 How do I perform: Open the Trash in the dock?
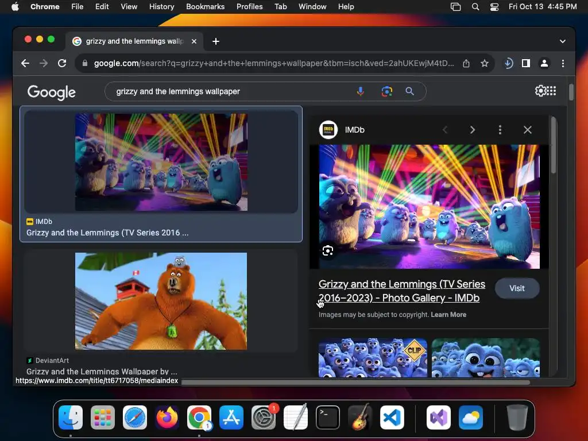click(x=517, y=417)
